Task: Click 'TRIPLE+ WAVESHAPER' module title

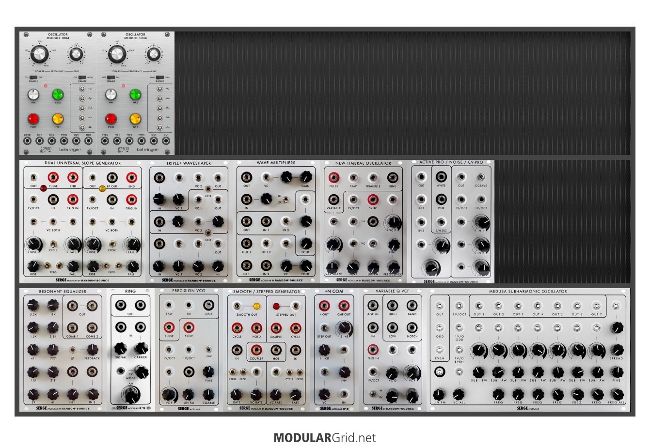Action: pos(189,163)
